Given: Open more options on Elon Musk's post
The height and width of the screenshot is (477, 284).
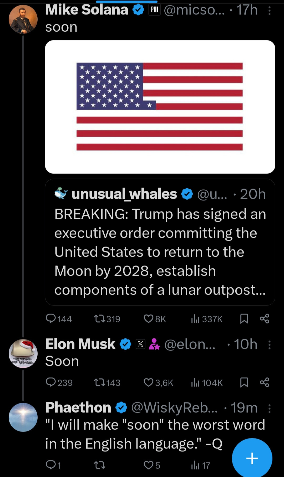Looking at the screenshot, I should click(x=270, y=345).
